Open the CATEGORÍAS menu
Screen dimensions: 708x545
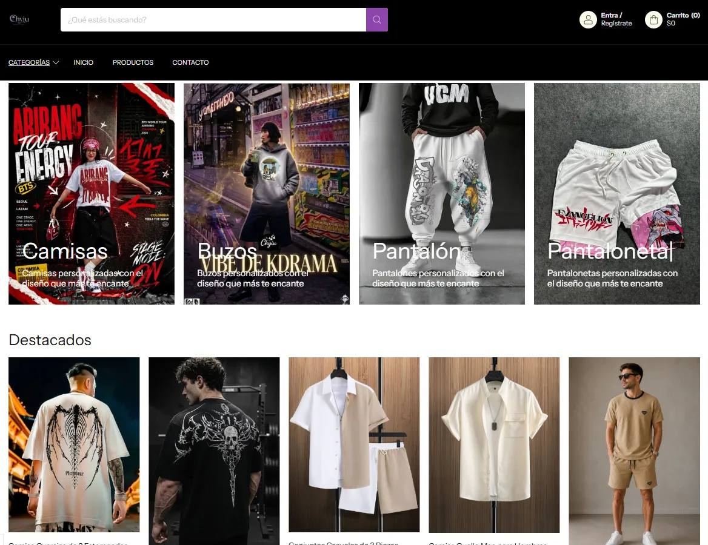[x=29, y=63]
